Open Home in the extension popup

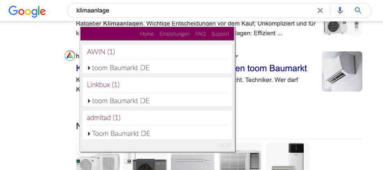[147, 34]
